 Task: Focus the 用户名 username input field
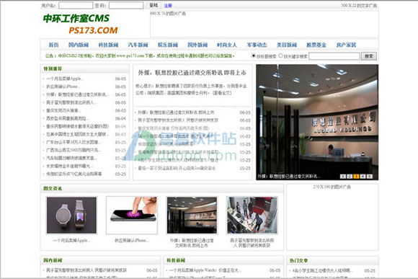coord(76,5)
